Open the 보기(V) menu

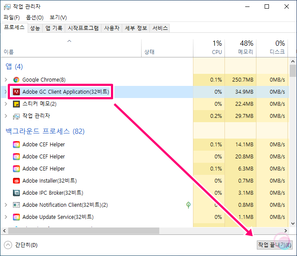click(58, 18)
